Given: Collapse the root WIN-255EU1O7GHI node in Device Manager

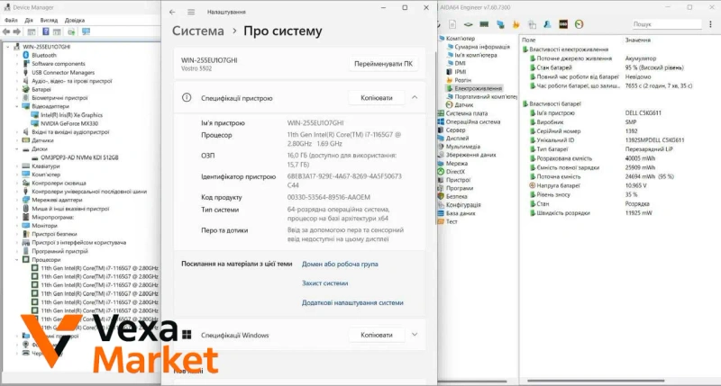Looking at the screenshot, I should [x=8, y=47].
